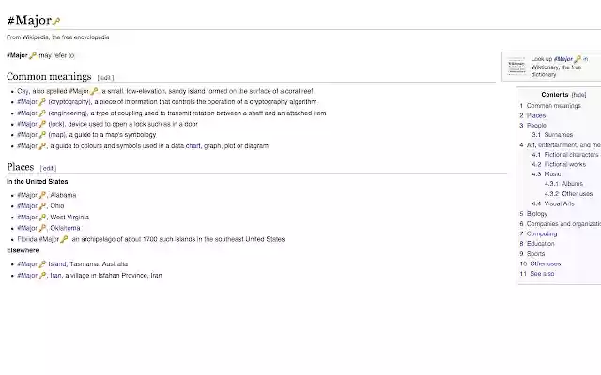Open the Wiktionary logo thumbnail
Screen dimensions: 601x375
click(516, 66)
